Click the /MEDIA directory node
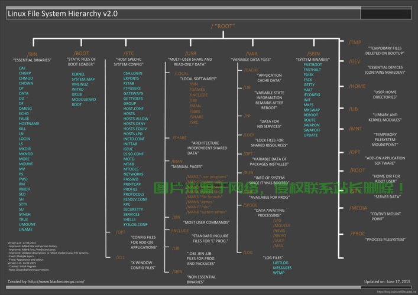 click(x=358, y=208)
